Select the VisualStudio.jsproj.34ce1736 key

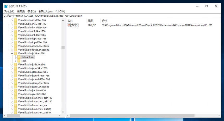[33, 83]
